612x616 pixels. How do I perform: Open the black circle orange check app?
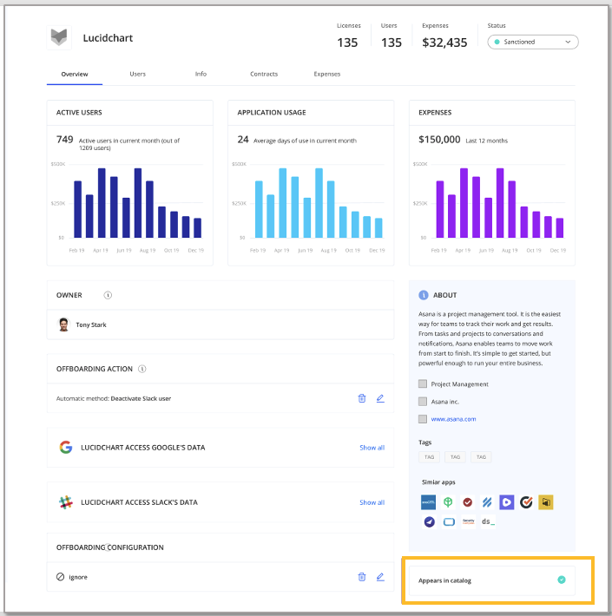coord(526,502)
